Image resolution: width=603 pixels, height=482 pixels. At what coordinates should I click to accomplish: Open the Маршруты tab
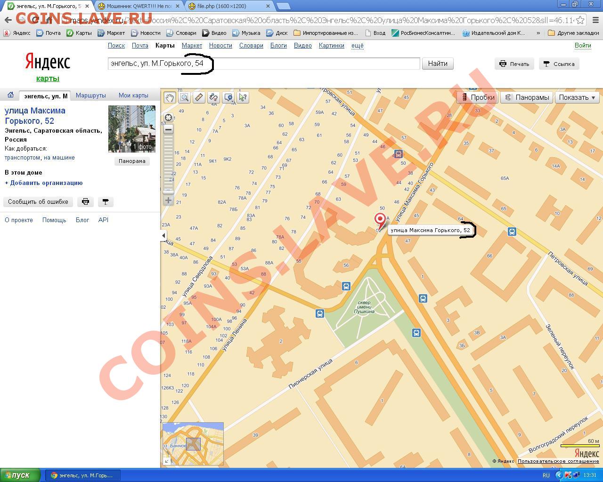coord(90,95)
